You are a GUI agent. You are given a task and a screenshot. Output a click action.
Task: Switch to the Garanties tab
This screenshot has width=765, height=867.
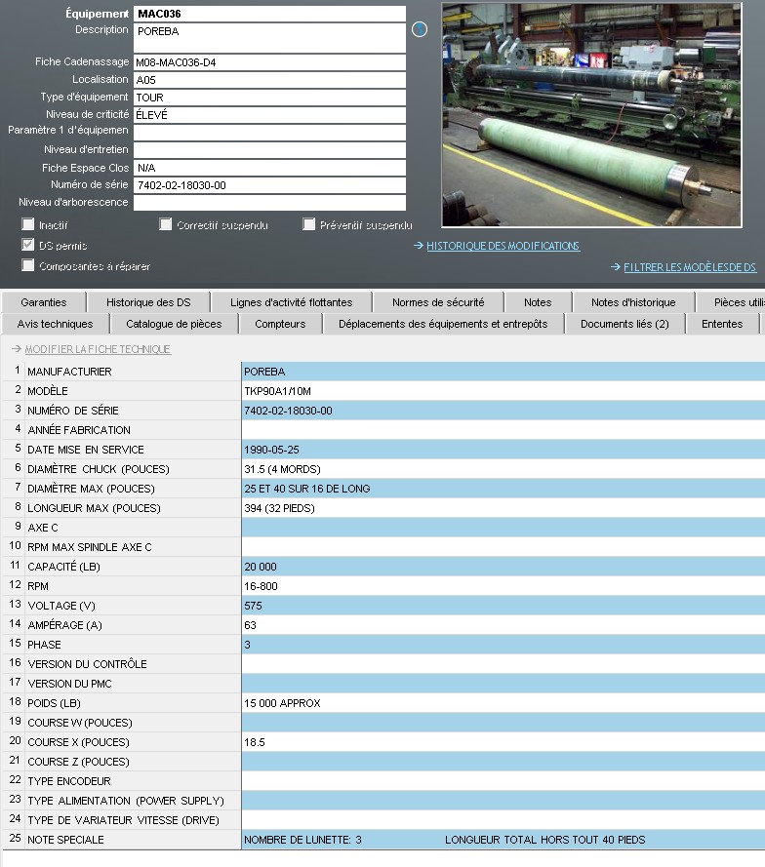tap(44, 302)
